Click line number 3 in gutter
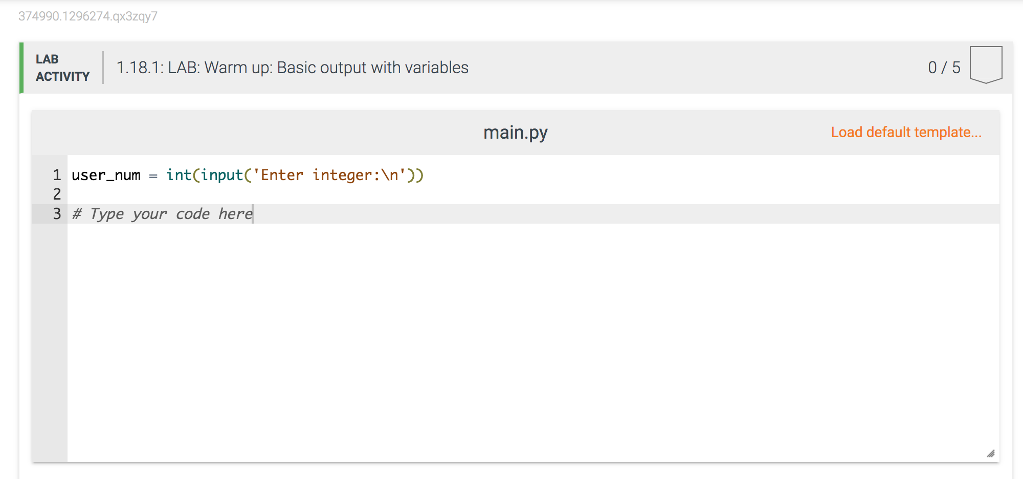The image size is (1023, 479). (57, 213)
